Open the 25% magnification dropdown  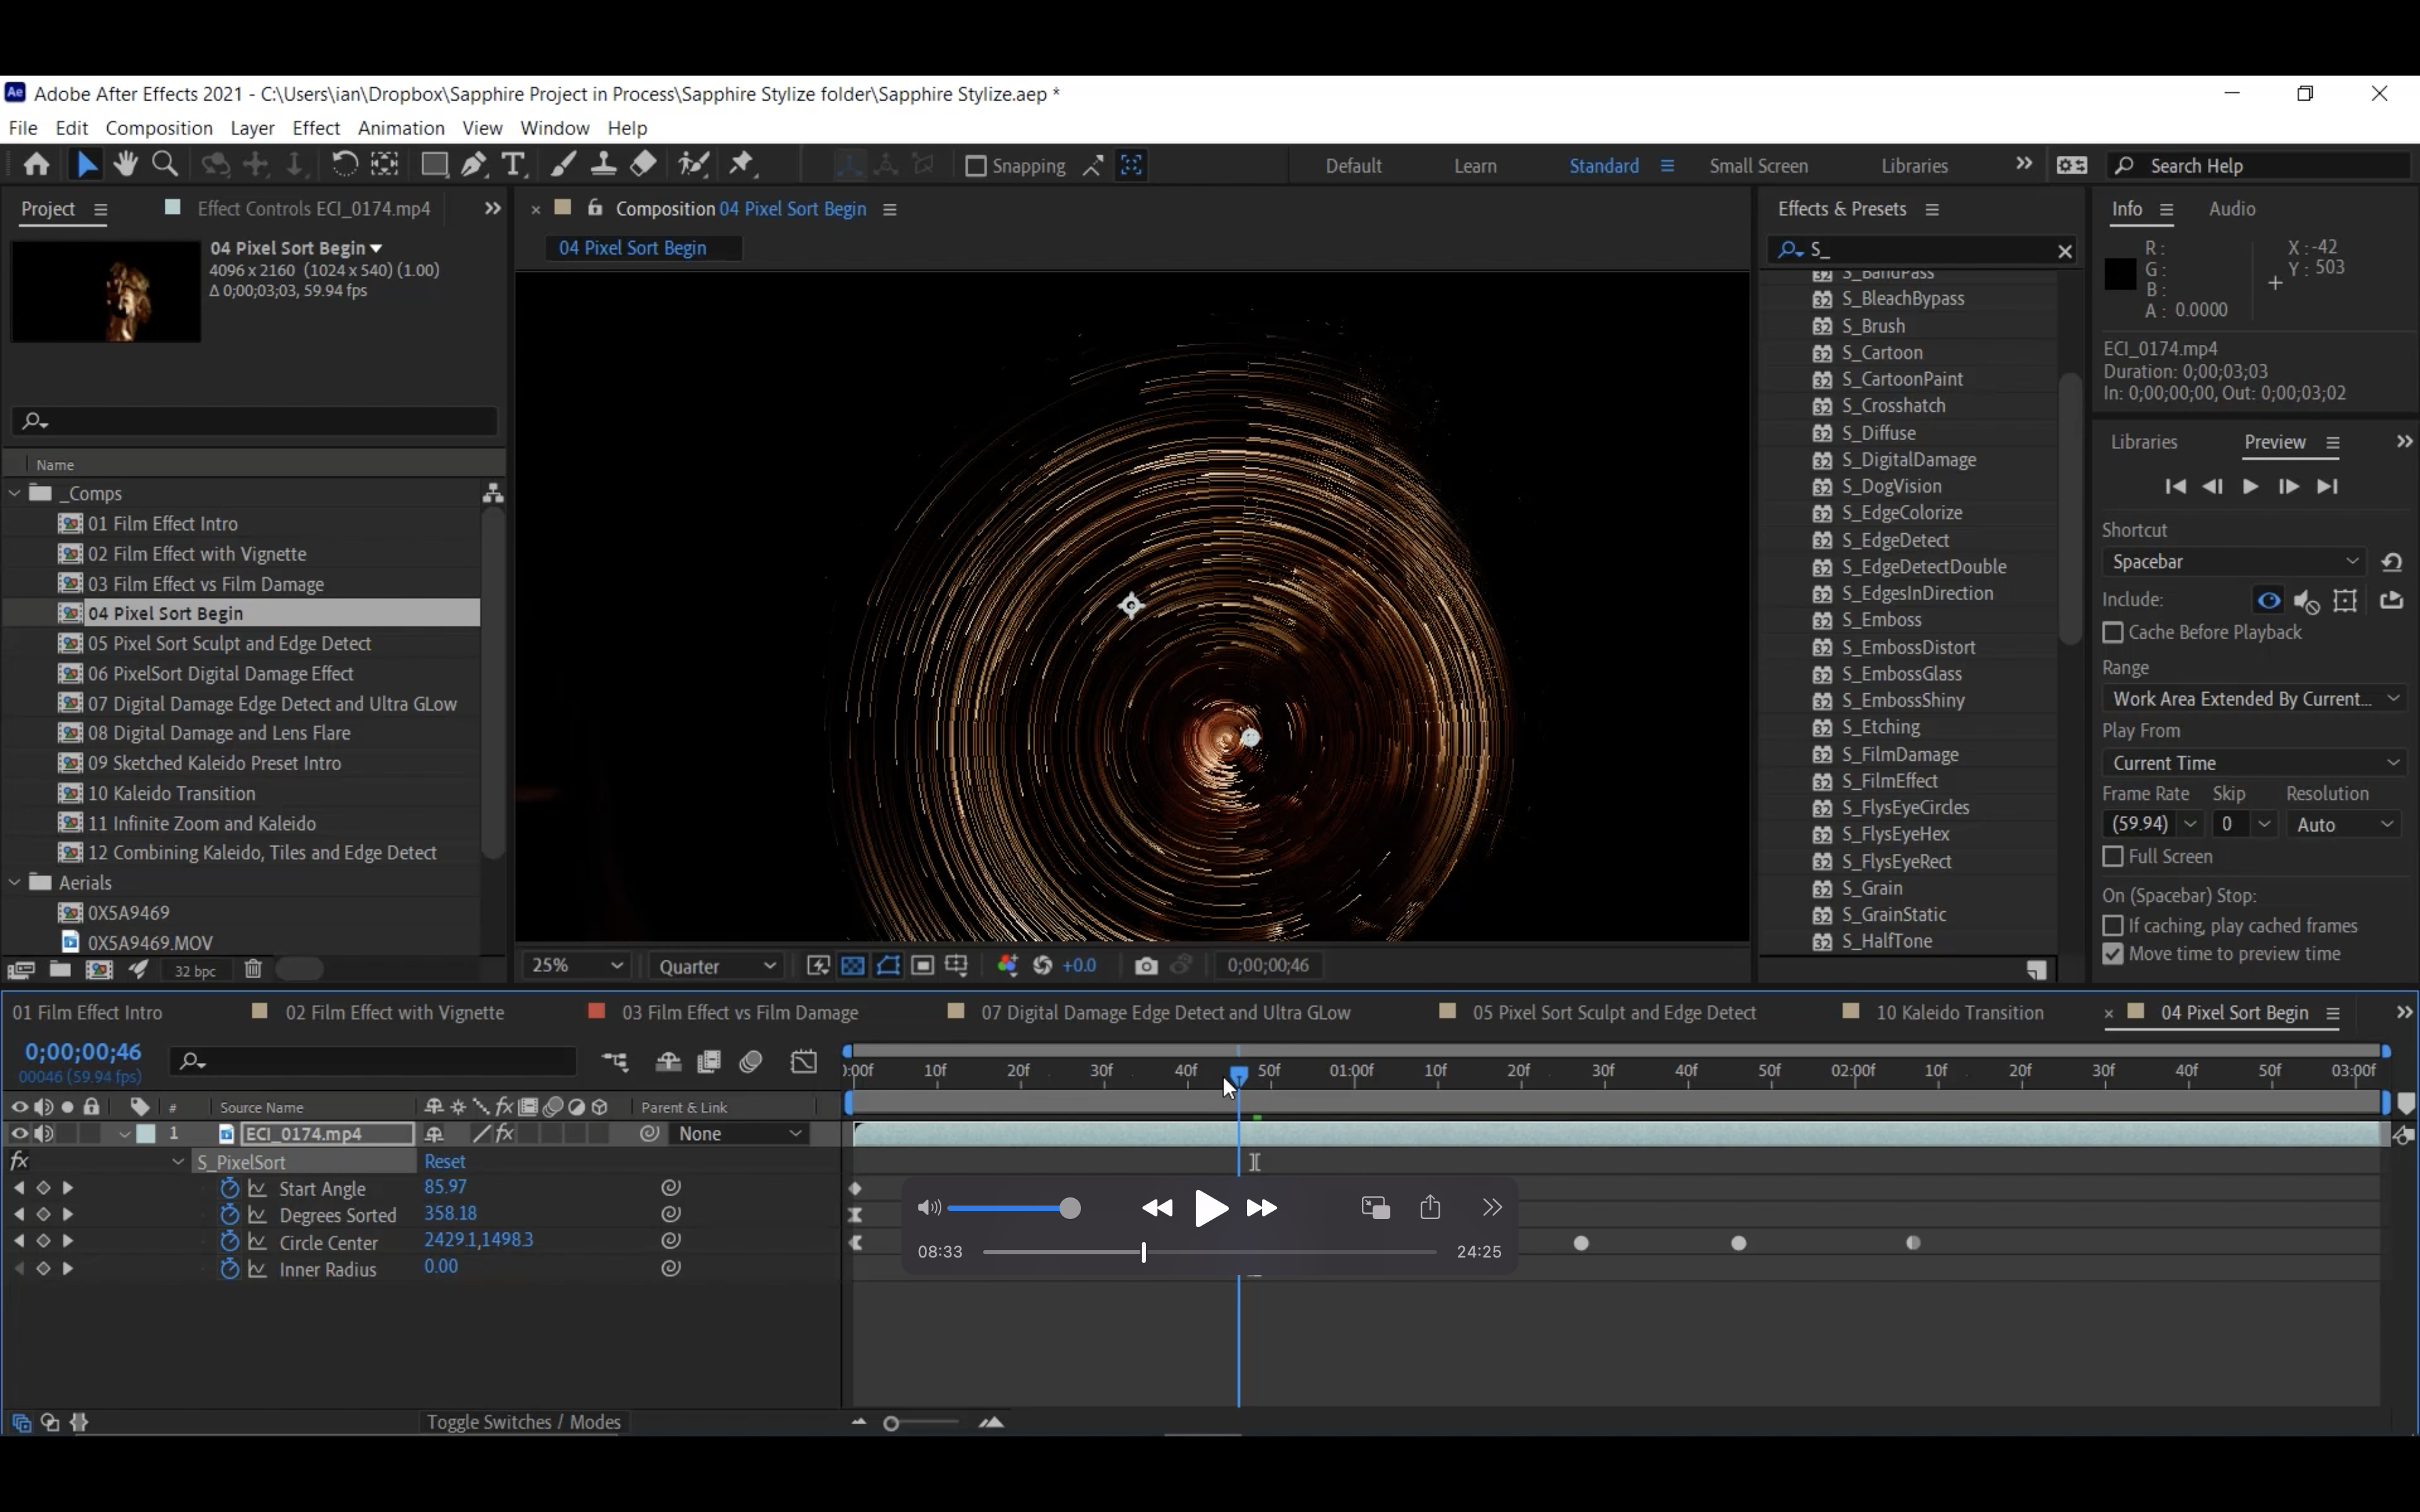tap(577, 966)
